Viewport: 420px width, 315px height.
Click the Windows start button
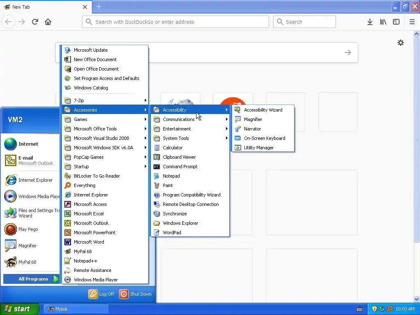pos(19,309)
